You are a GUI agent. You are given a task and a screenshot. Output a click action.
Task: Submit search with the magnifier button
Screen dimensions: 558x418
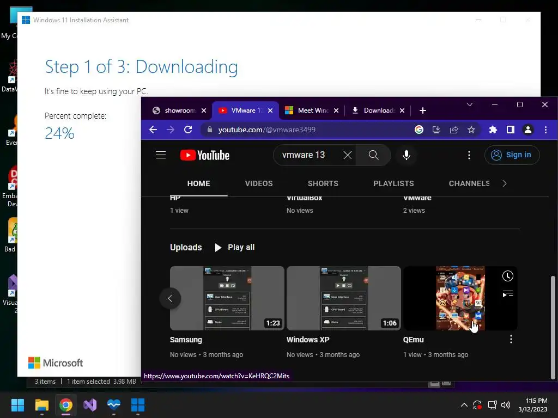pos(373,155)
